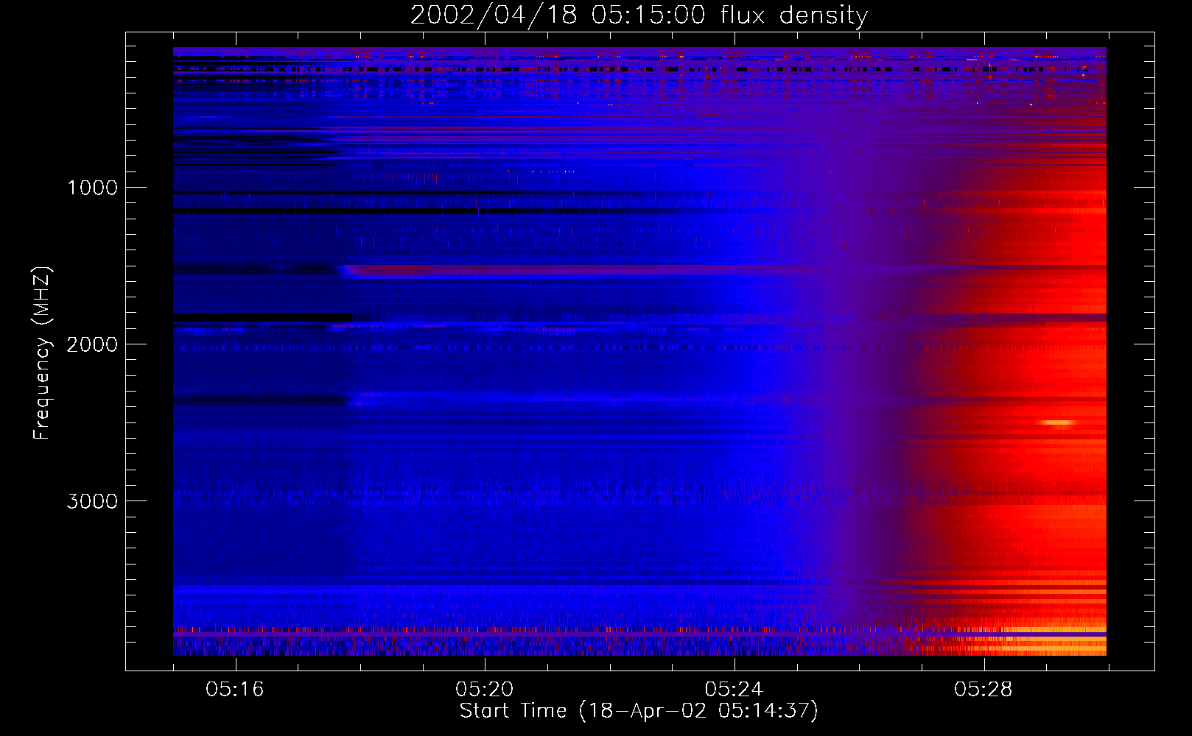Click the 'Frequency (MHZ)' axis title

point(42,353)
